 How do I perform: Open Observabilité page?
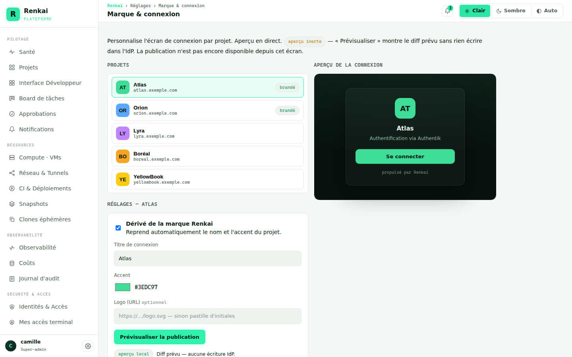pyautogui.click(x=49, y=248)
